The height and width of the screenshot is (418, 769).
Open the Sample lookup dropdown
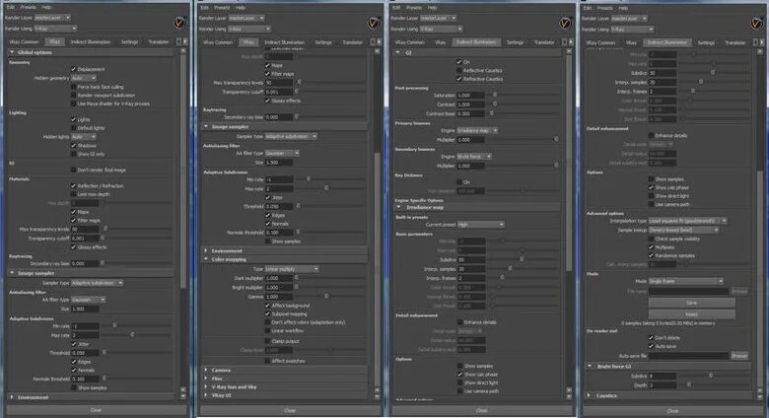click(683, 230)
